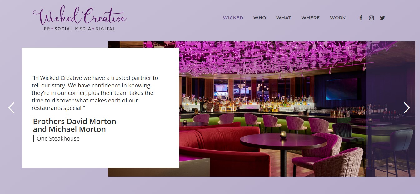420x194 pixels.
Task: Open the Facebook social icon
Action: pyautogui.click(x=361, y=18)
